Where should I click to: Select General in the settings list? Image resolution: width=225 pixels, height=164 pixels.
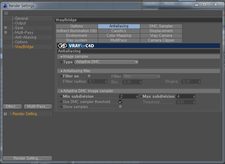click(22, 19)
